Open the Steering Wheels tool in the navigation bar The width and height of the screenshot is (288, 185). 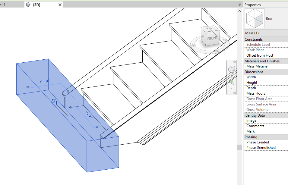coord(231,69)
